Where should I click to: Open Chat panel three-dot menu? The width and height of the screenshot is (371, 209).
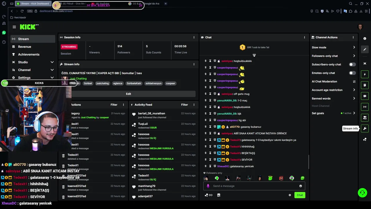(x=304, y=37)
